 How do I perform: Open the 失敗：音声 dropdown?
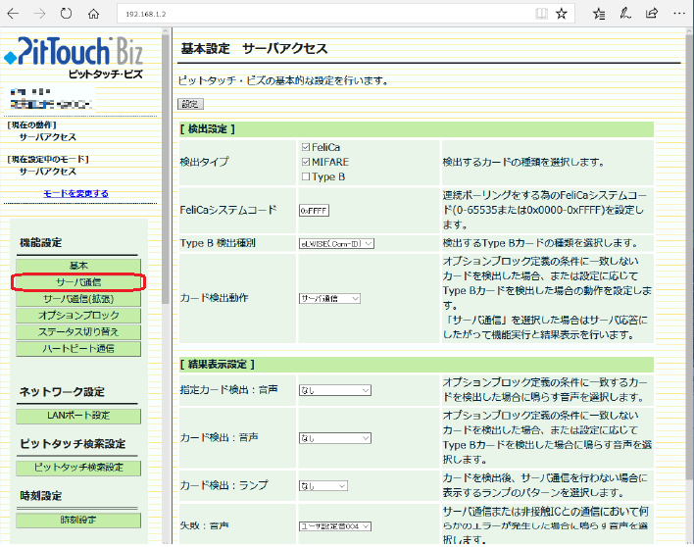click(x=335, y=526)
